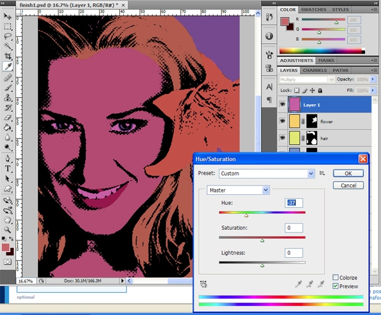Select the Rectangular Marquee tool

(x=8, y=26)
